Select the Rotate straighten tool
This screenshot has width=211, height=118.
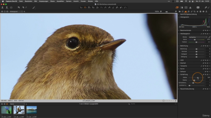pyautogui.click(x=97, y=8)
